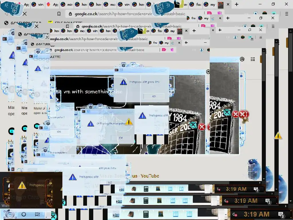293x220 pixels.
Task: Click OK in the partially hidden left dialog
Action: (59, 132)
